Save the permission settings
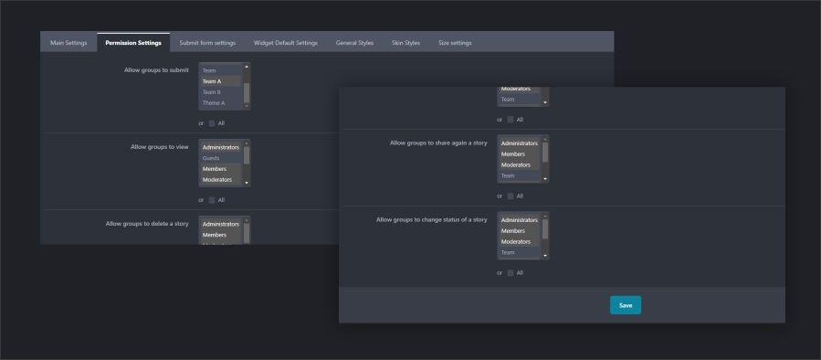821x360 pixels. coord(626,305)
